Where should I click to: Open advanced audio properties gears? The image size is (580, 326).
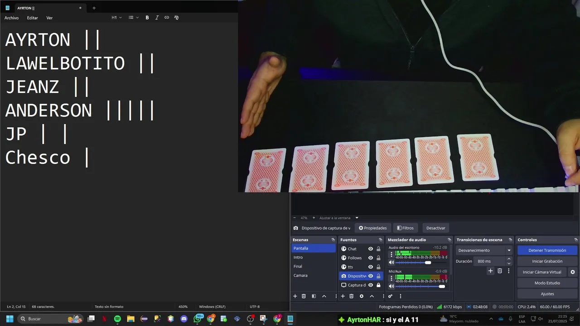pos(390,296)
